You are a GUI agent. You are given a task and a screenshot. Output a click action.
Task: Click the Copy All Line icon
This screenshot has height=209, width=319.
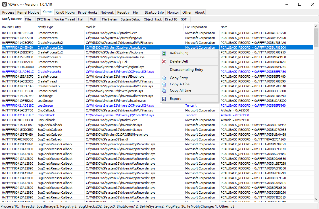point(164,90)
